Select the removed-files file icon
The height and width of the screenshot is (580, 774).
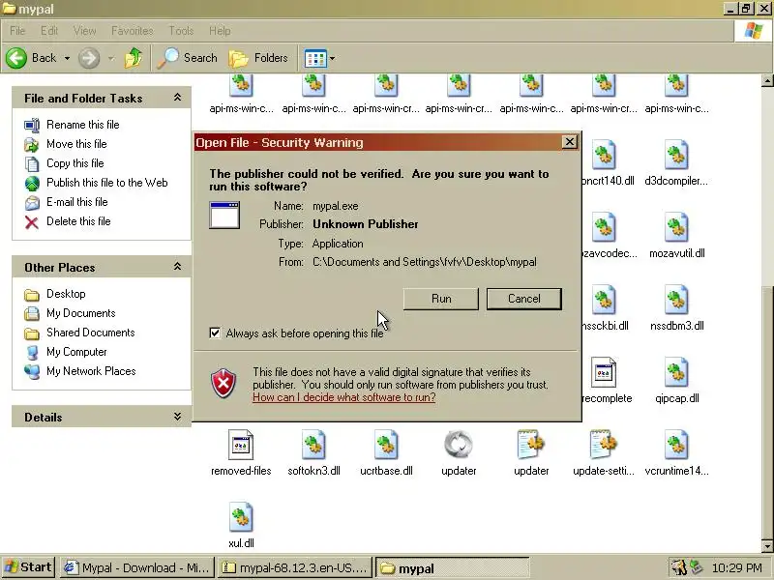coord(241,446)
